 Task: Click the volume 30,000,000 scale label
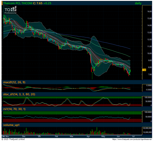pyautogui.click(x=147, y=128)
